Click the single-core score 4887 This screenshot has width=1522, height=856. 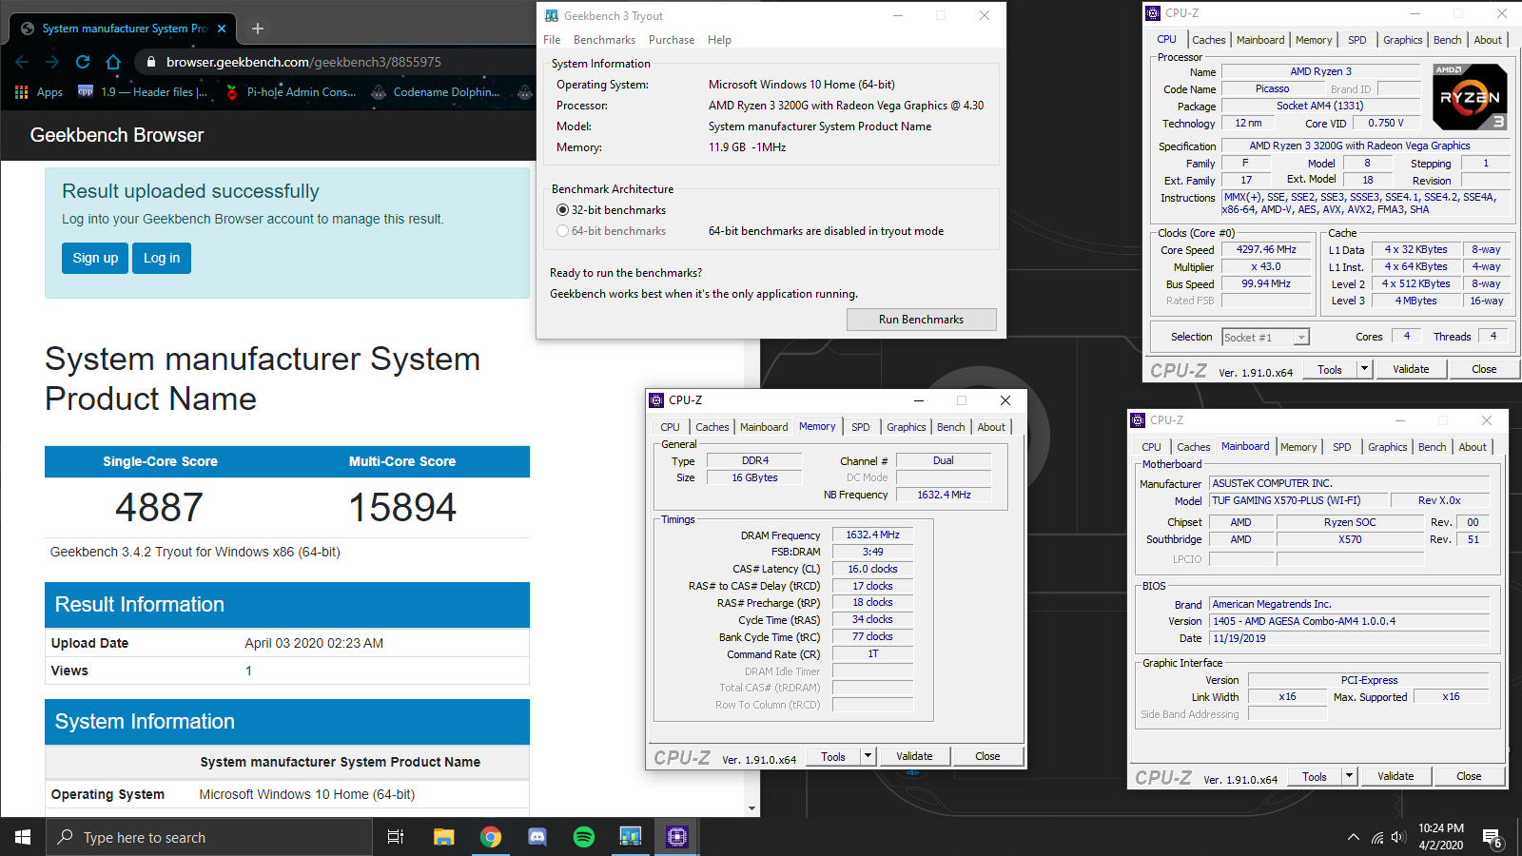tap(160, 507)
